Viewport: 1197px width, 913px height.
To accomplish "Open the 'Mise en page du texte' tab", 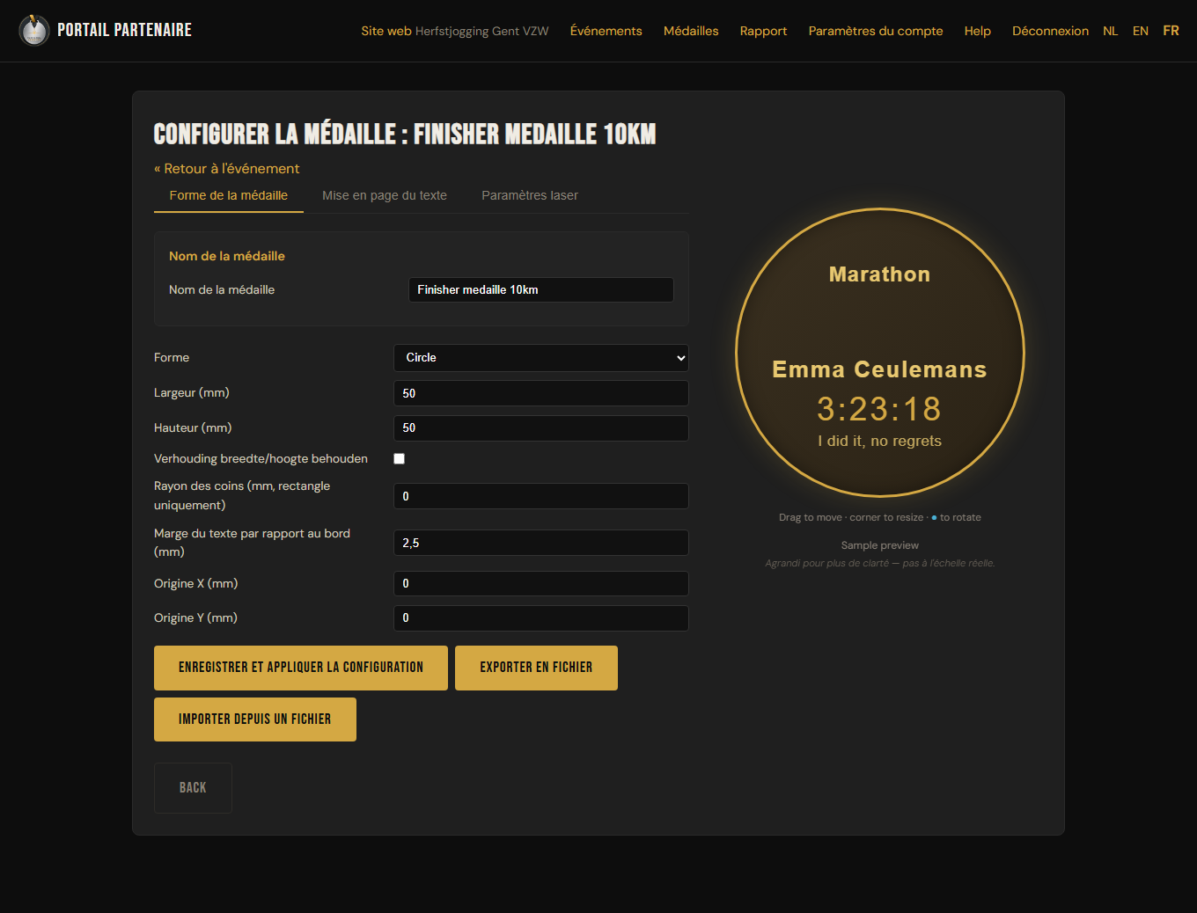I will 385,195.
